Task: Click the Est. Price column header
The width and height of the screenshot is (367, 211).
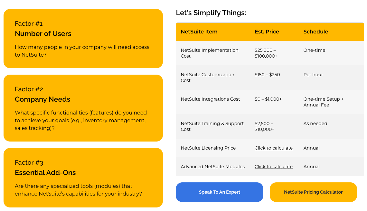Action: 266,32
